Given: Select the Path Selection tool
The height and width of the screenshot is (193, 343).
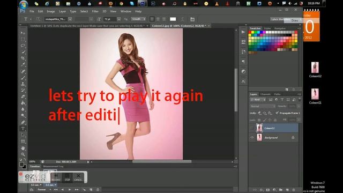Looking at the screenshot, I should tap(23, 135).
